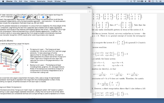Open the three-dot menu in viewer window

[90, 12]
